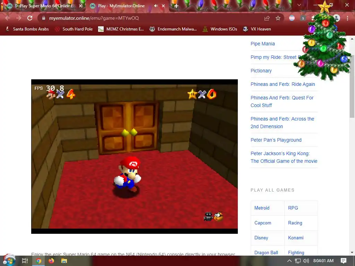
Task: Open the Chrome three-dot menu
Action: point(347,18)
